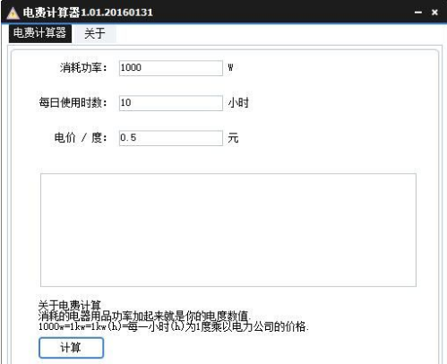This screenshot has width=447, height=364.
Task: Click the 每日使用时数： label
Action: point(73,103)
